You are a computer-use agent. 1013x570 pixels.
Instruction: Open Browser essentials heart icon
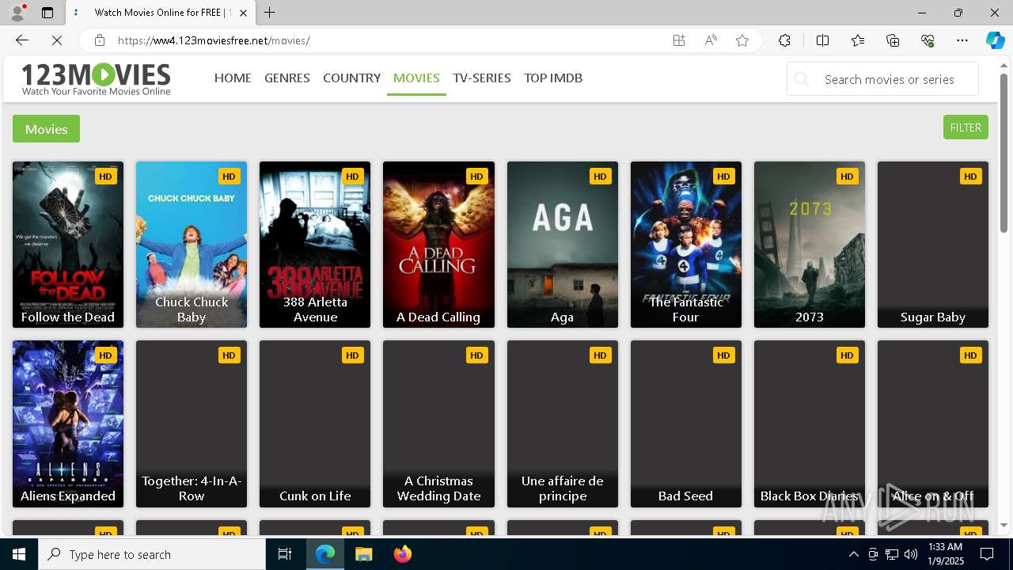tap(928, 40)
